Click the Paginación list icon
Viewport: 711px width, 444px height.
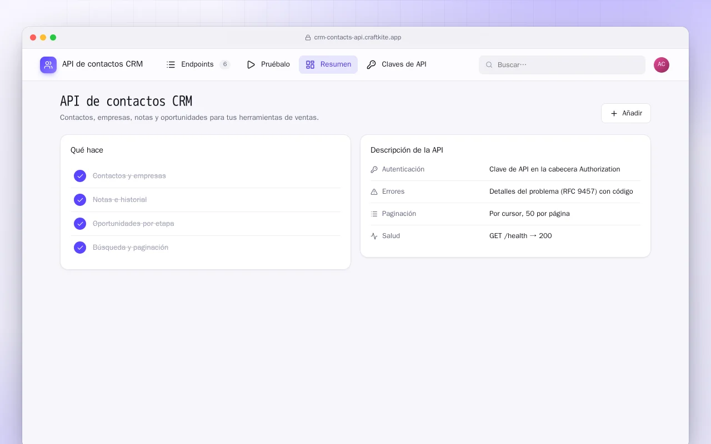(374, 214)
